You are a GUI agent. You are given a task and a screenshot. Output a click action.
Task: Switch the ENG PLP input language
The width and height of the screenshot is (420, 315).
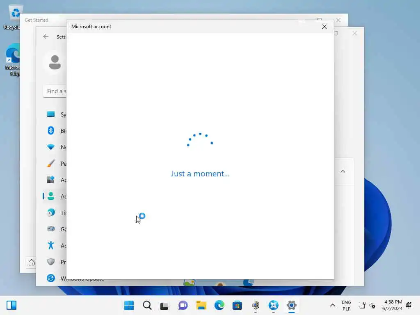coord(346,305)
